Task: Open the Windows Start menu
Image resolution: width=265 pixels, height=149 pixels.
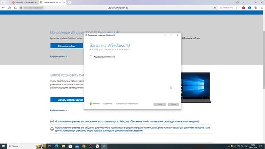Action: click(3, 146)
